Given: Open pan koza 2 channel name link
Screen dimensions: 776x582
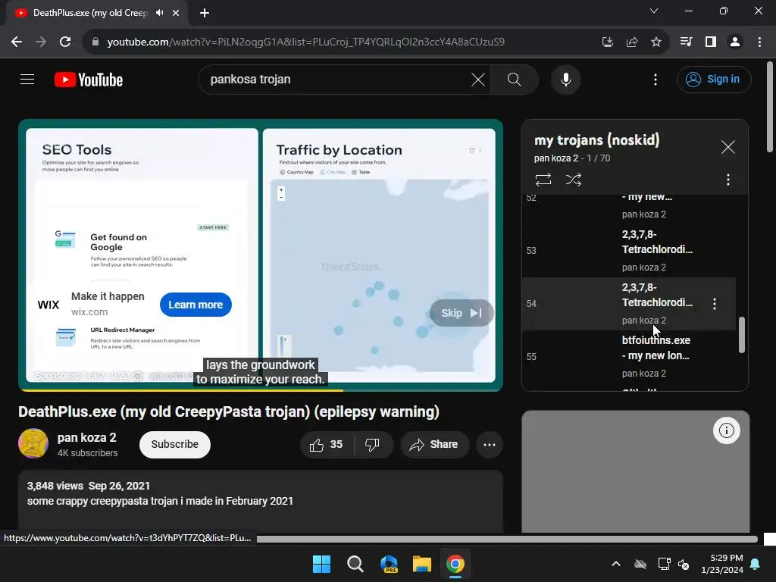Looking at the screenshot, I should coord(86,437).
